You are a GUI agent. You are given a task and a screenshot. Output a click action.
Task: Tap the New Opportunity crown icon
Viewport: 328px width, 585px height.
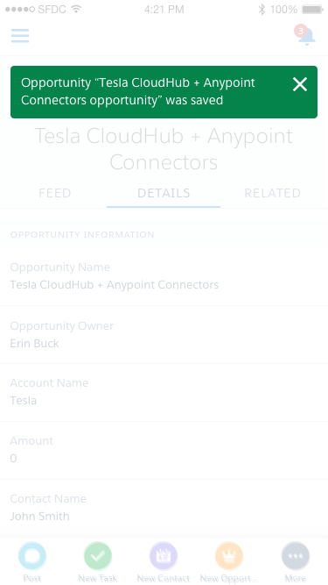(x=228, y=556)
